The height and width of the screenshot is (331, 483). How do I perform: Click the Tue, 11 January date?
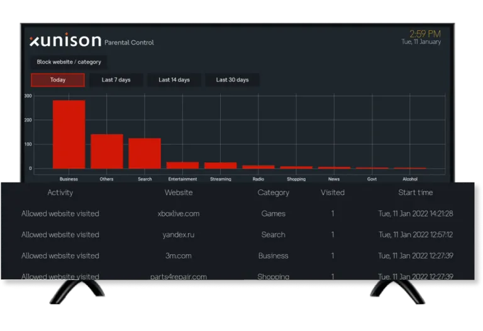point(421,42)
